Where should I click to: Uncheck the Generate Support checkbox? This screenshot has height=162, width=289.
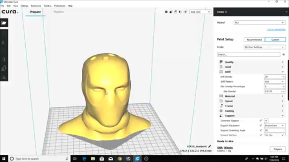coord(266,121)
